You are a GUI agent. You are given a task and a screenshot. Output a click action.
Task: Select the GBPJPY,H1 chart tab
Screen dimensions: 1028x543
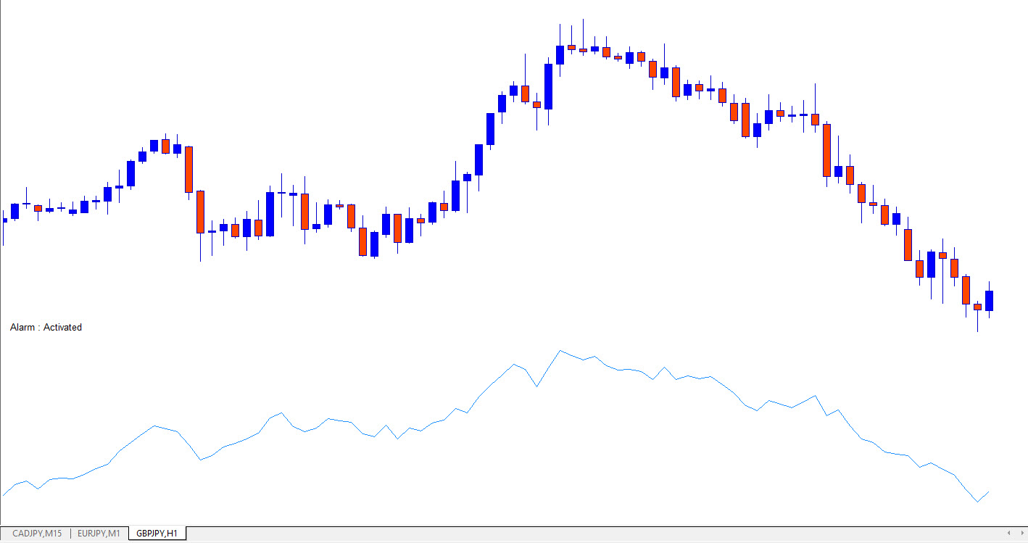coord(157,534)
